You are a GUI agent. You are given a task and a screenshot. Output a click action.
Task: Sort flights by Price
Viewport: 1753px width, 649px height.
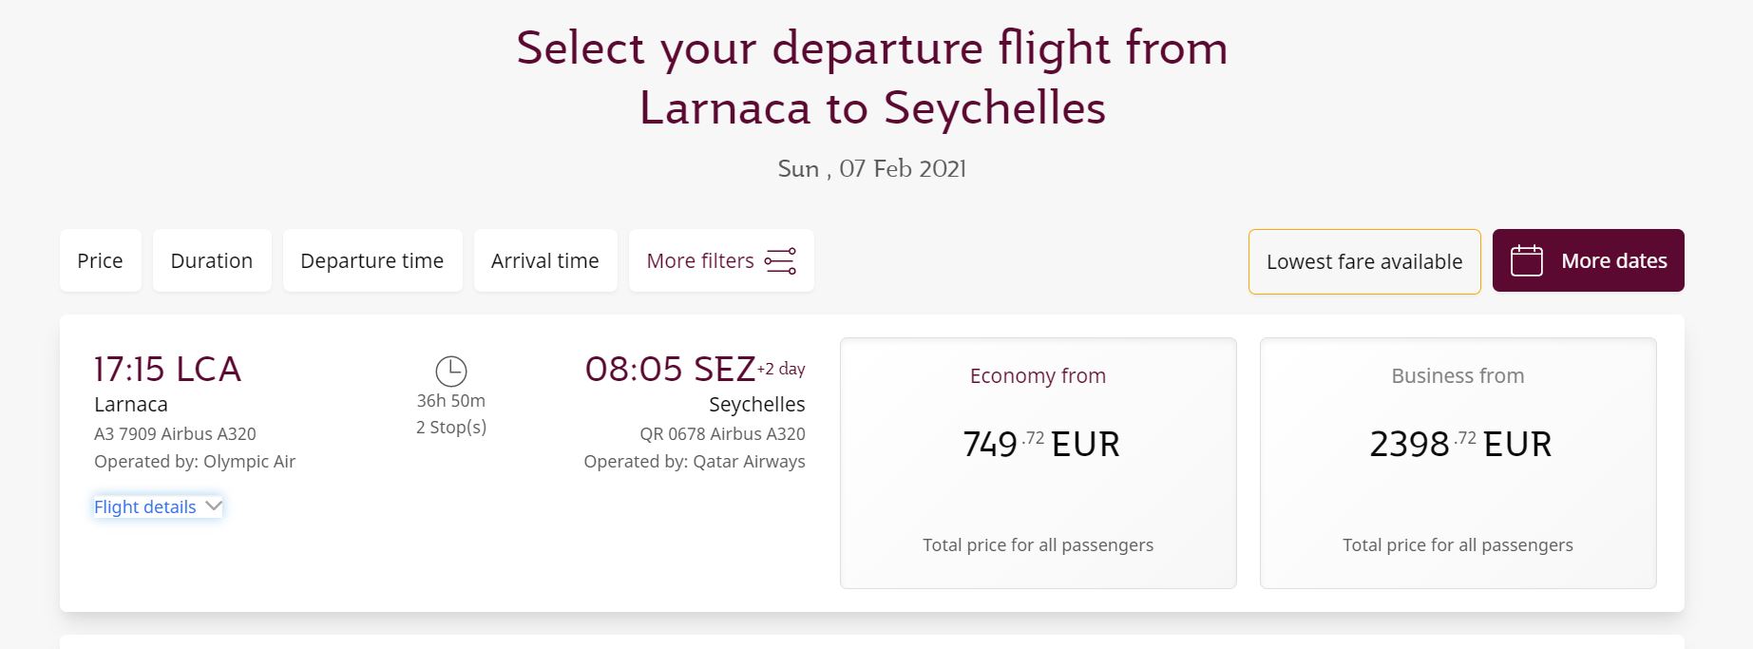[100, 260]
